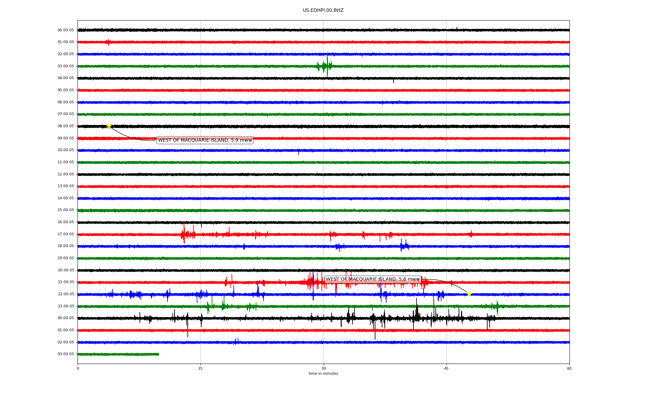Click the 17:00:05 row time label
647x404 pixels.
point(66,234)
